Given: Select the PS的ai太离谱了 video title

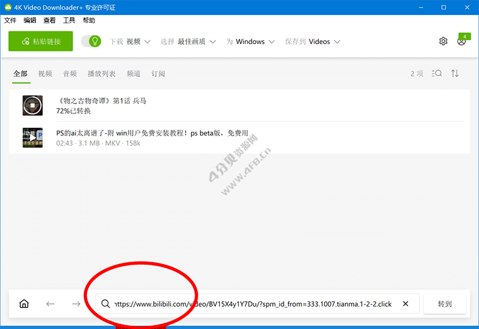Looking at the screenshot, I should pos(152,133).
